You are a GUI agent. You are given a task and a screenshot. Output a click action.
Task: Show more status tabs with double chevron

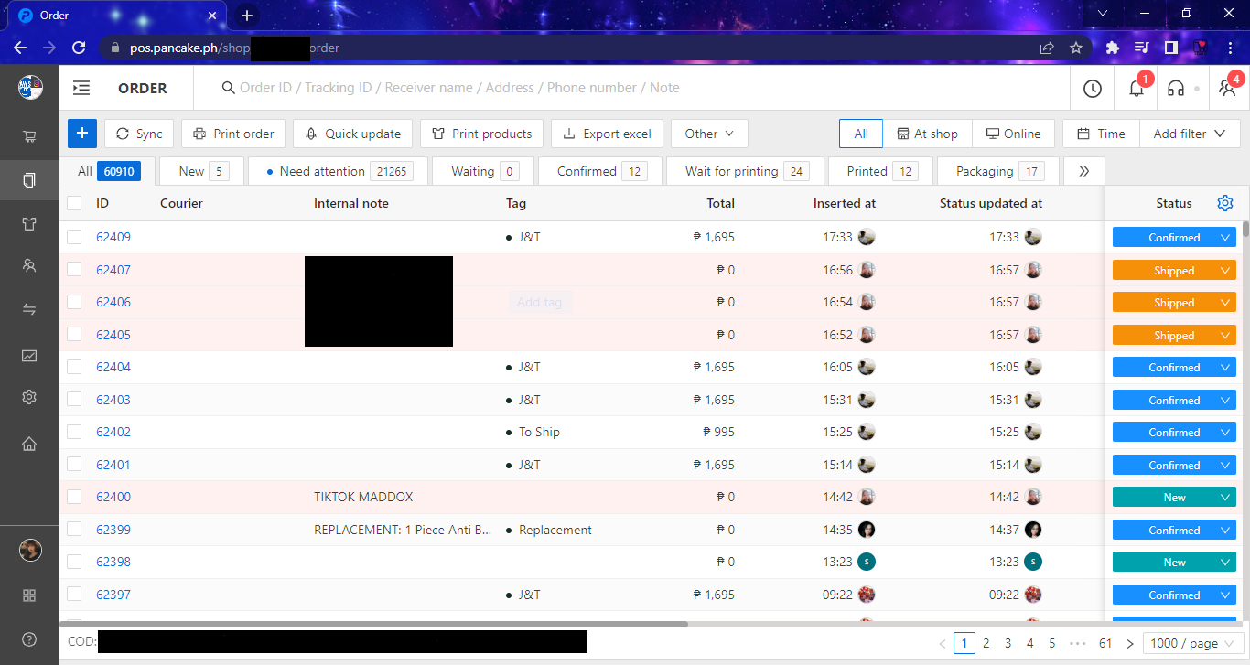pos(1083,171)
